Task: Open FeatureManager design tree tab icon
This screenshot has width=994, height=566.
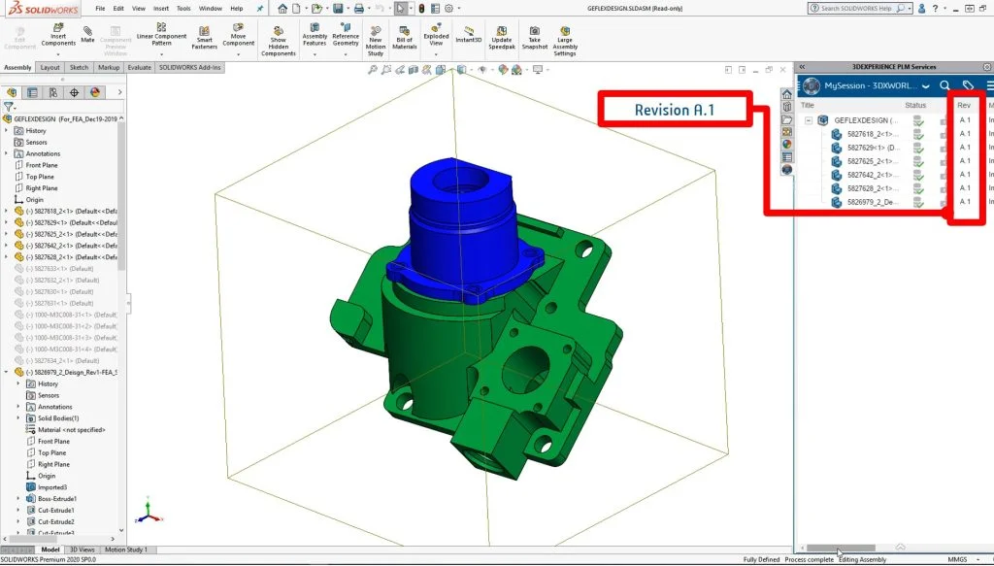Action: click(12, 92)
